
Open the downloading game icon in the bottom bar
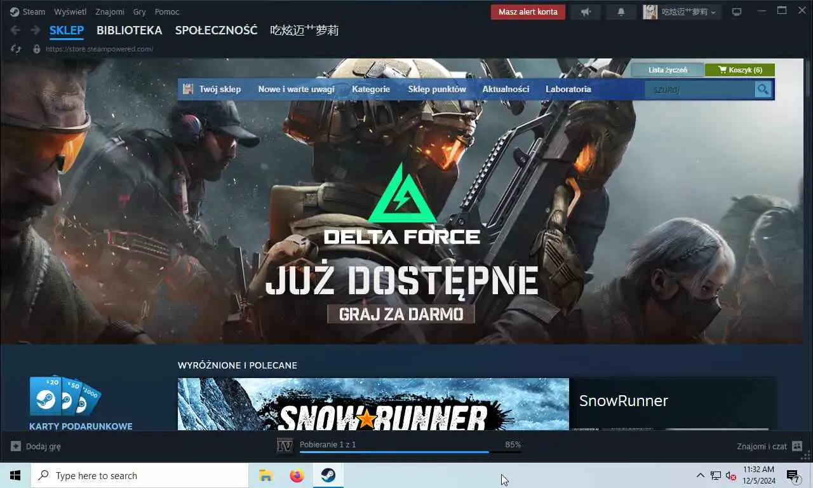(x=285, y=446)
